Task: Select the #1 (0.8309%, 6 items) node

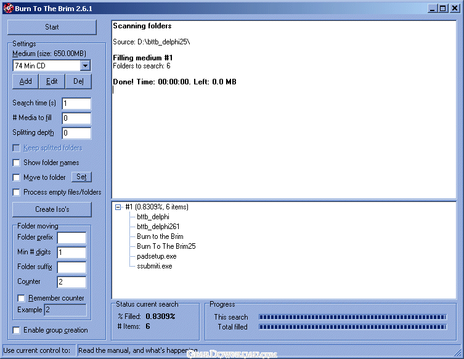Action: pos(157,207)
